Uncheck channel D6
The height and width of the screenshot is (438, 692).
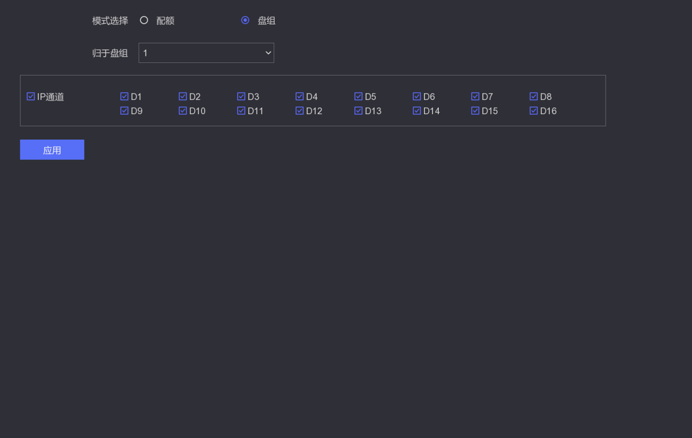pyautogui.click(x=416, y=97)
